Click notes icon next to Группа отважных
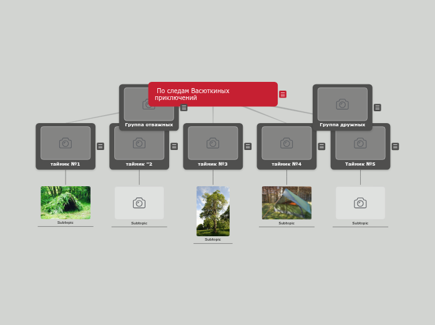435x325 pixels. pyautogui.click(x=183, y=107)
